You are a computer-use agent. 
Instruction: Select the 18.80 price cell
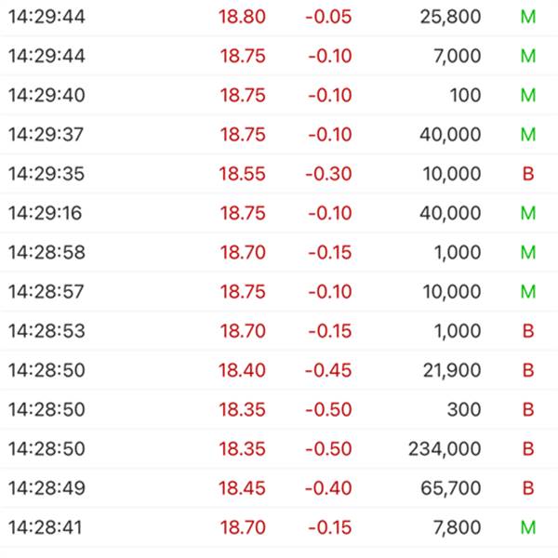coord(242,17)
